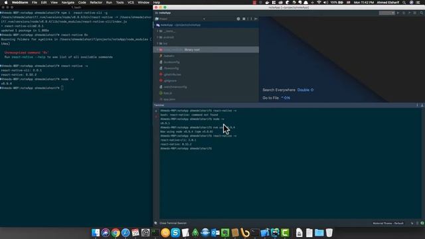Click the Debug button in toolbar

tap(404, 13)
